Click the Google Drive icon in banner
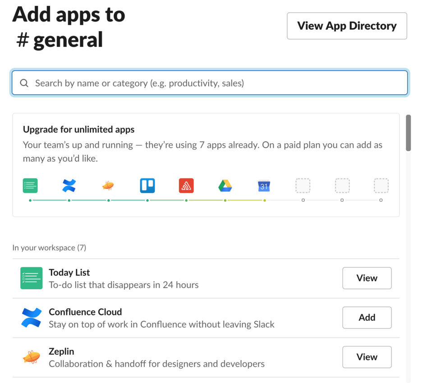The width and height of the screenshot is (422, 383). (x=225, y=186)
